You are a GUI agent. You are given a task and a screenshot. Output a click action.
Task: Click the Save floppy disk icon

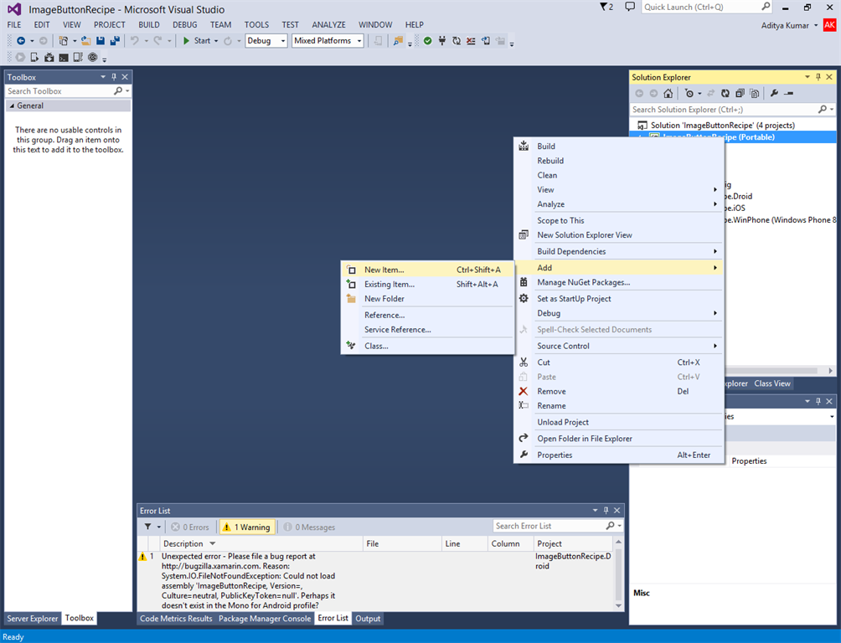tap(101, 41)
